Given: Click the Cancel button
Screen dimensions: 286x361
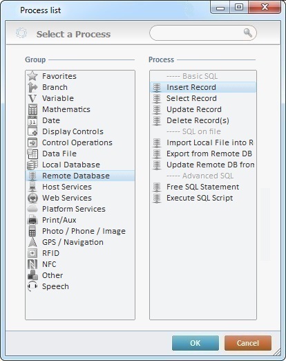Looking at the screenshot, I should coord(248,343).
